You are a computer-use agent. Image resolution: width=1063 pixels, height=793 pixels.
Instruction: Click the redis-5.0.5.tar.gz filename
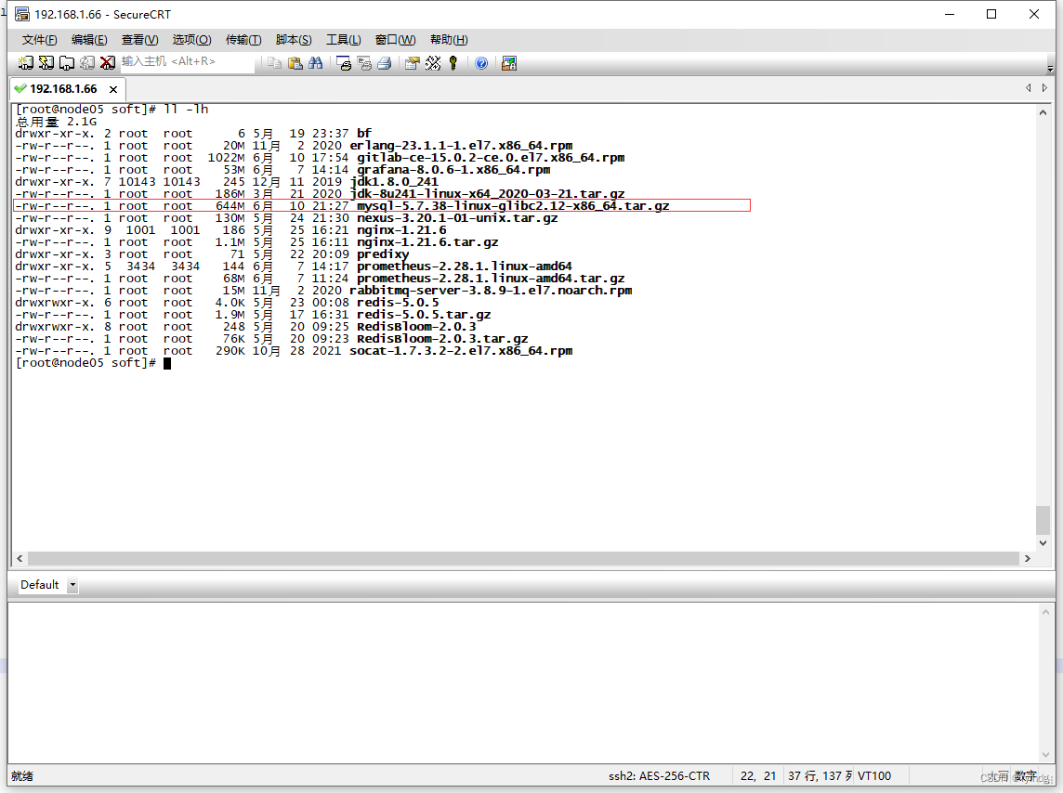click(x=424, y=315)
